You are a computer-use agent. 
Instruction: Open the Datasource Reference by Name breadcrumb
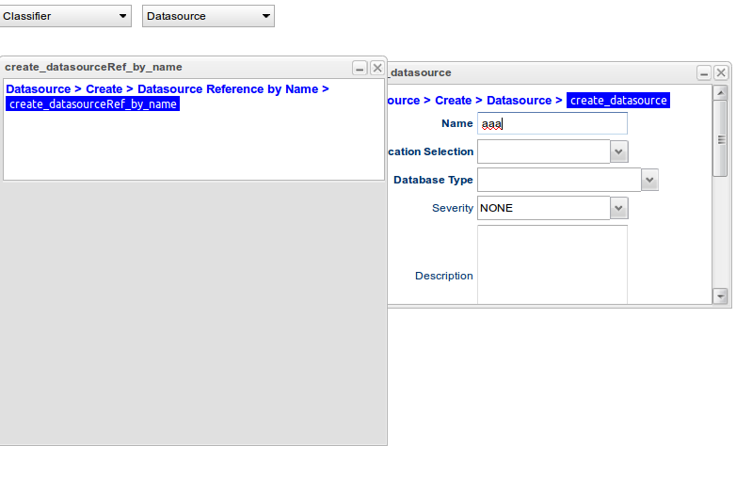[228, 89]
